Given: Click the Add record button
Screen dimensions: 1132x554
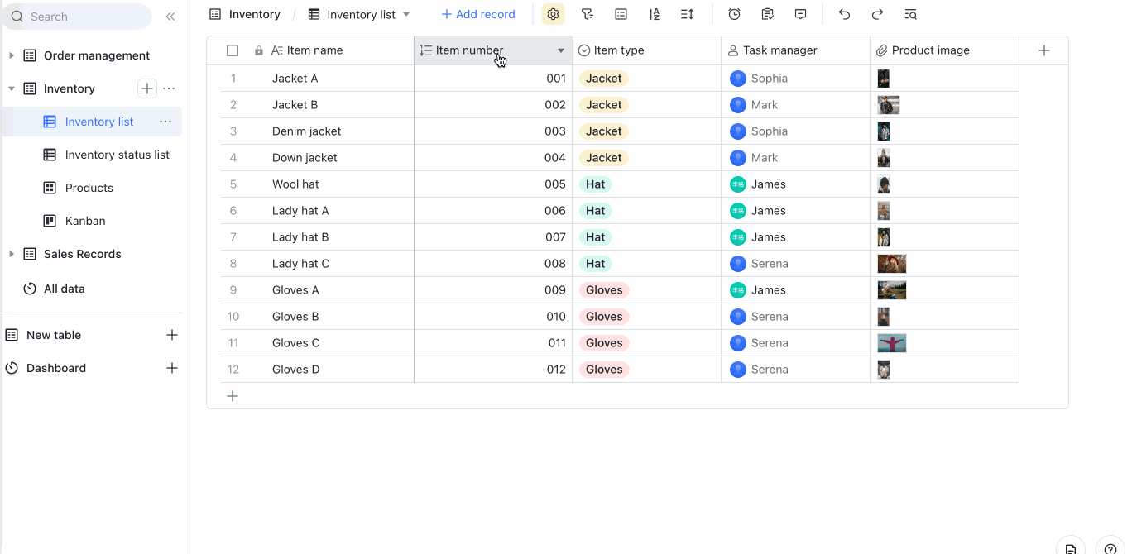Looking at the screenshot, I should coord(478,14).
